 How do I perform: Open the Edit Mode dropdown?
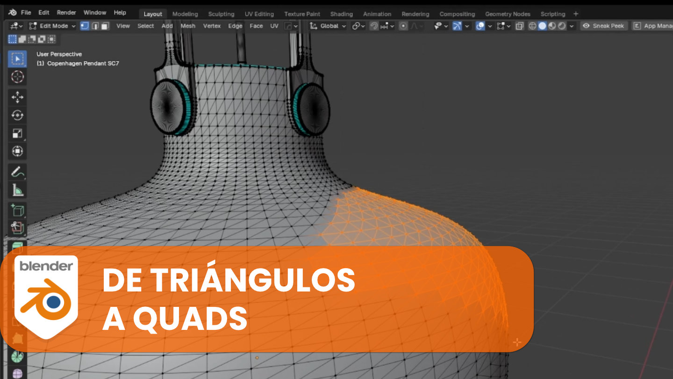tap(52, 26)
